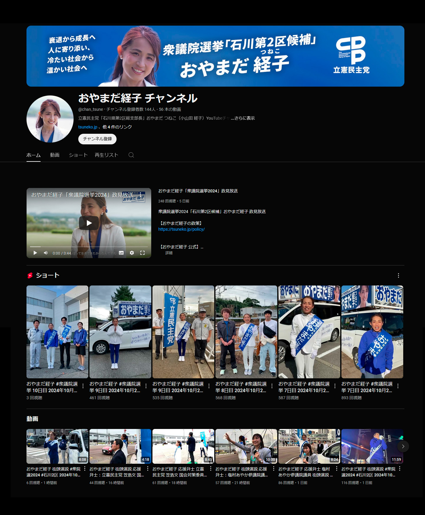Open the 8日目 short thumbnail
425x515 pixels.
point(246,332)
